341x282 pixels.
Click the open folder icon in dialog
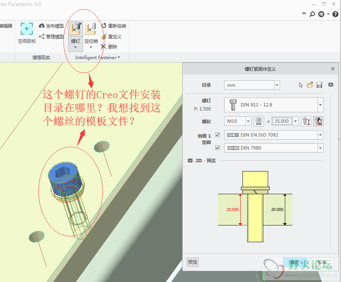[x=310, y=85]
